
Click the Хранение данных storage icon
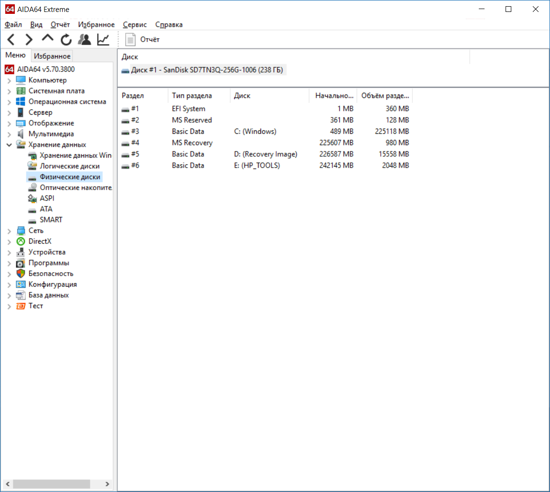[x=21, y=144]
